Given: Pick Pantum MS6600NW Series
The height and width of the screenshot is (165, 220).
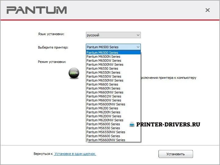Looking at the screenshot, I should pos(113,140).
